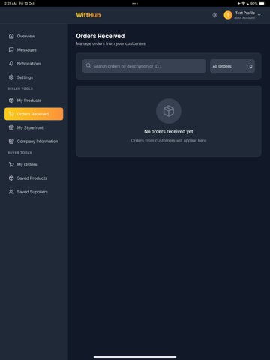The image size is (270, 360).
Task: Click the Company Information icon
Action: coord(11,142)
